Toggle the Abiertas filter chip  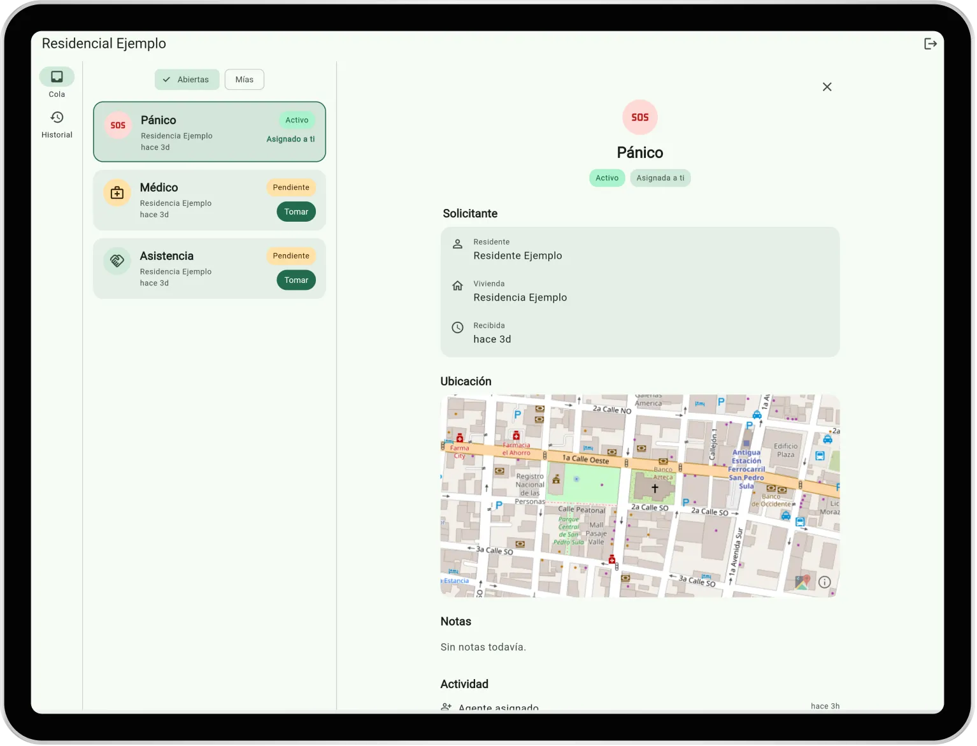pyautogui.click(x=187, y=80)
